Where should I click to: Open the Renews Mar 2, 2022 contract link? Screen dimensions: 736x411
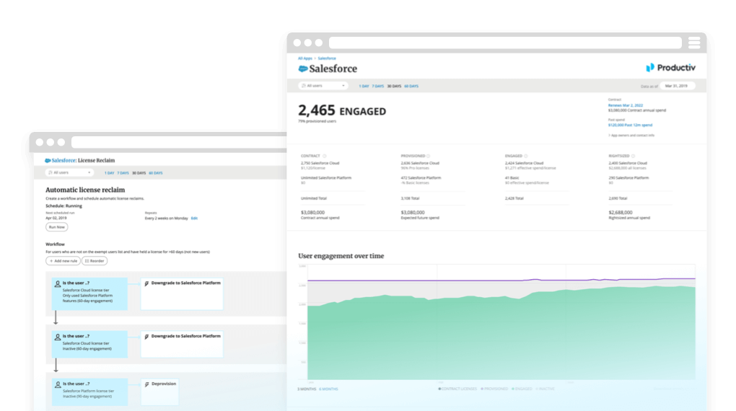[625, 105]
